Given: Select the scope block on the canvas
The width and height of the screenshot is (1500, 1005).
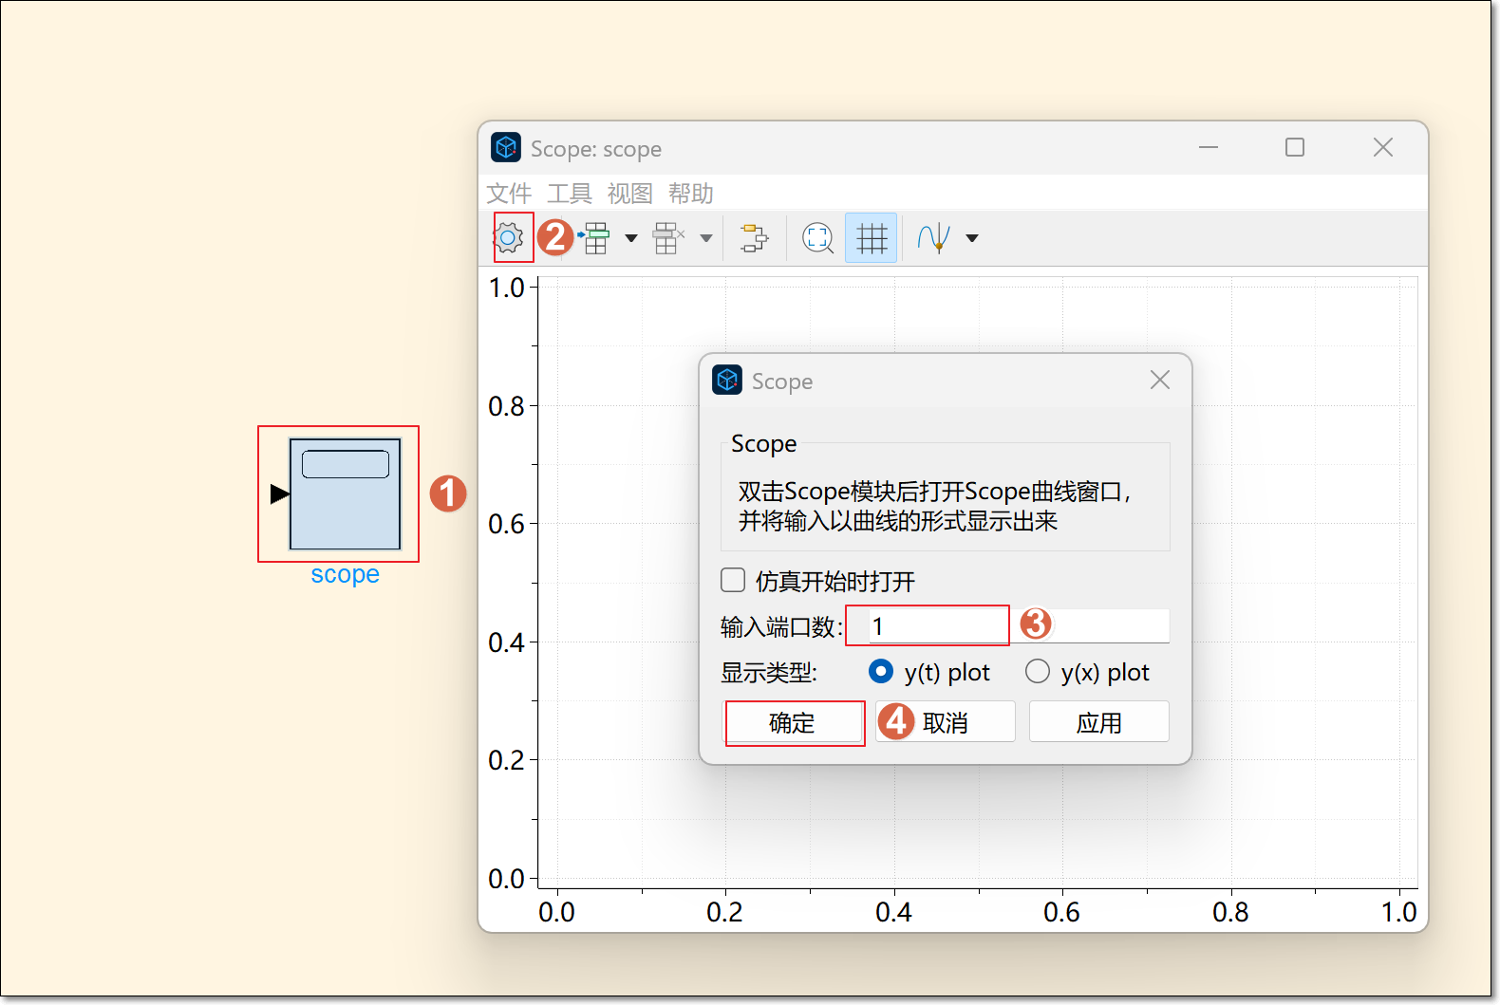Looking at the screenshot, I should coord(345,493).
